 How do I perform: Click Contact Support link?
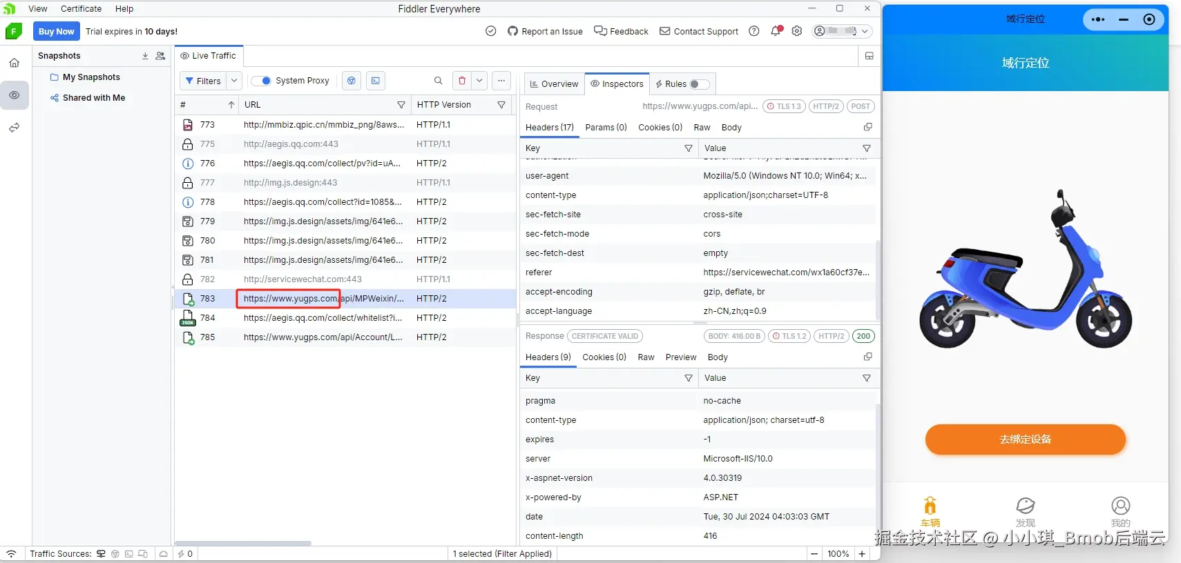[x=699, y=31]
